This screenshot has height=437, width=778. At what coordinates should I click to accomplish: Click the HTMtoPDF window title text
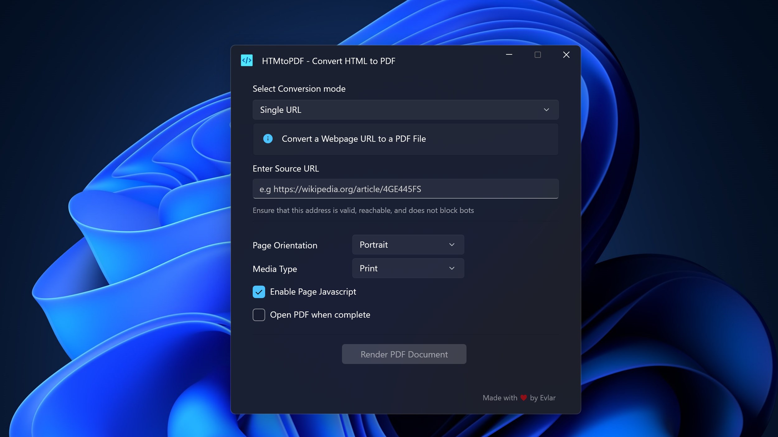tap(328, 61)
